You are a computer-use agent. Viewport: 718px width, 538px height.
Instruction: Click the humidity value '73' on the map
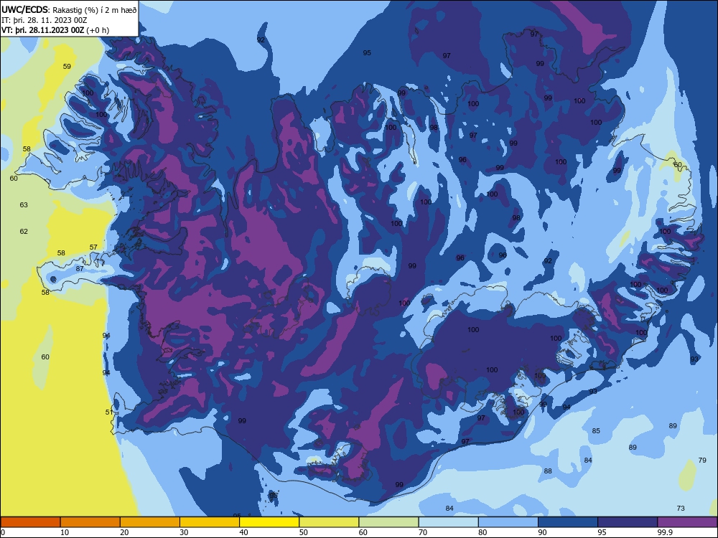(681, 509)
